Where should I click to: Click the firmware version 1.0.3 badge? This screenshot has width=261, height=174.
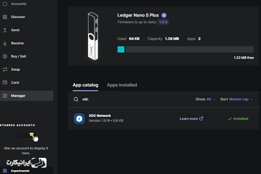163,22
